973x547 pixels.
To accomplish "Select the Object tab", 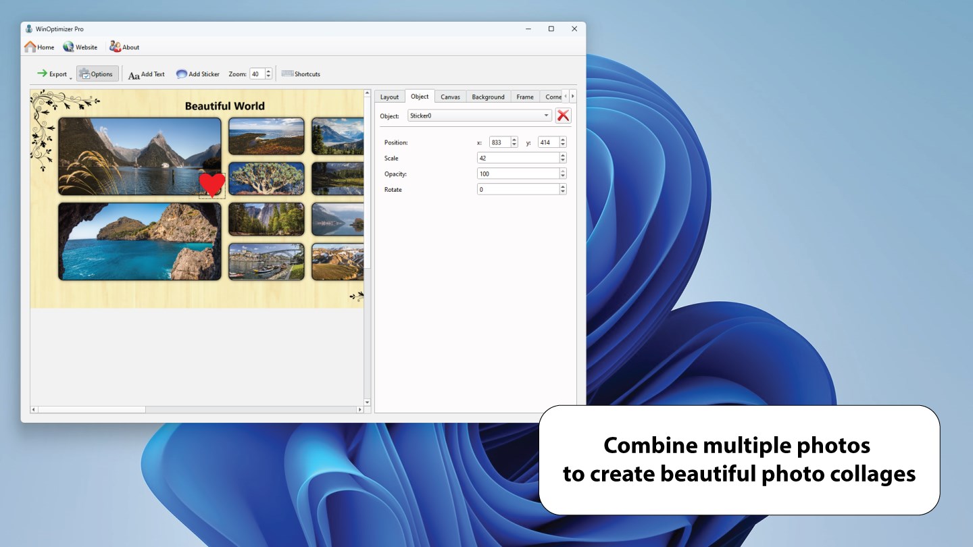I will [x=420, y=97].
